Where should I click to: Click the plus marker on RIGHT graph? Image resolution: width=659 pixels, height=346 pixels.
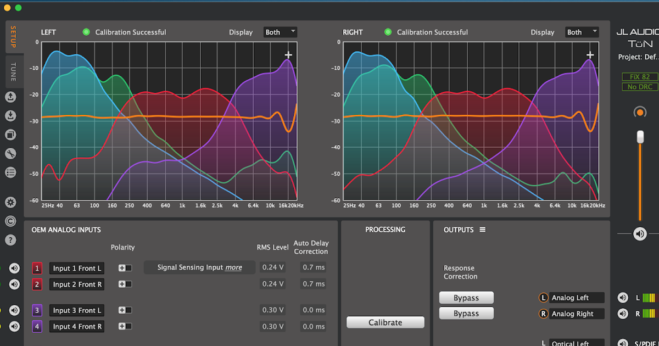tap(590, 55)
